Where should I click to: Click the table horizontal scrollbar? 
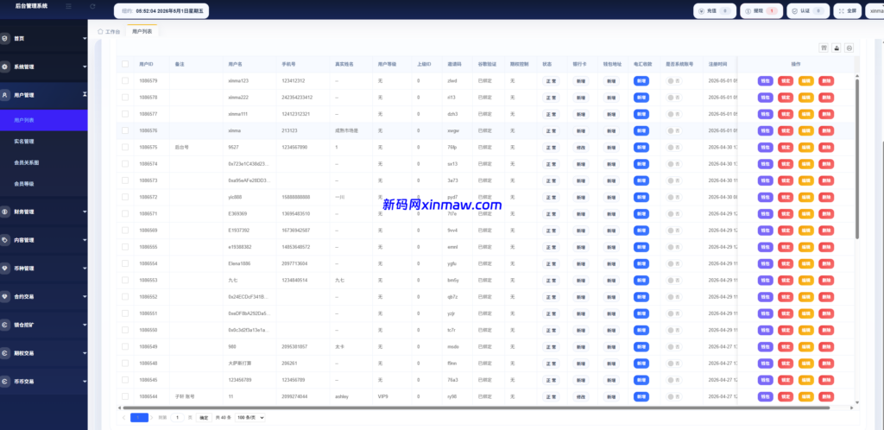pos(476,408)
